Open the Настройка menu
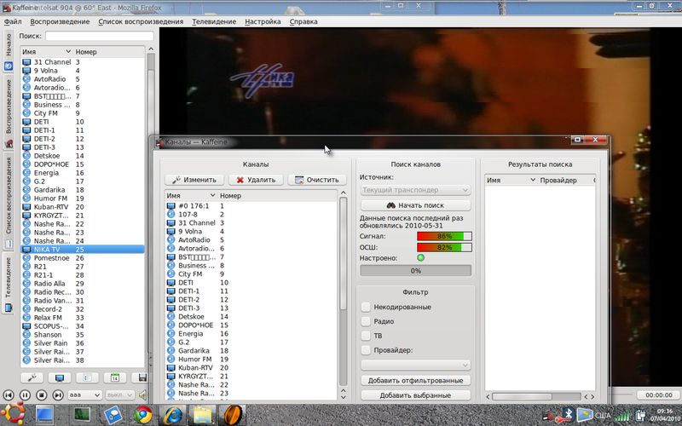682x426 pixels. click(x=262, y=20)
